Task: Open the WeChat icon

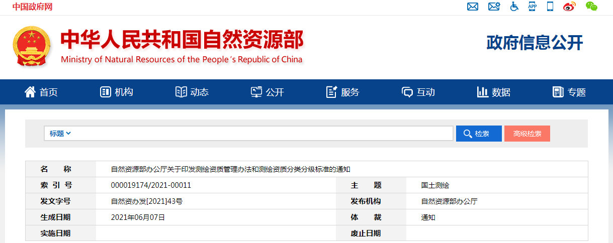Action: coord(591,7)
